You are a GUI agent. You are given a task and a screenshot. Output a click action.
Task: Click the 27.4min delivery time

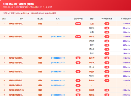point(126,81)
